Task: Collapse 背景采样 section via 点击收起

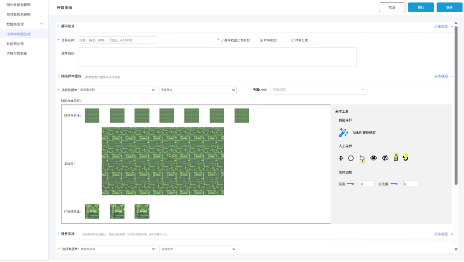Action: tap(443, 234)
